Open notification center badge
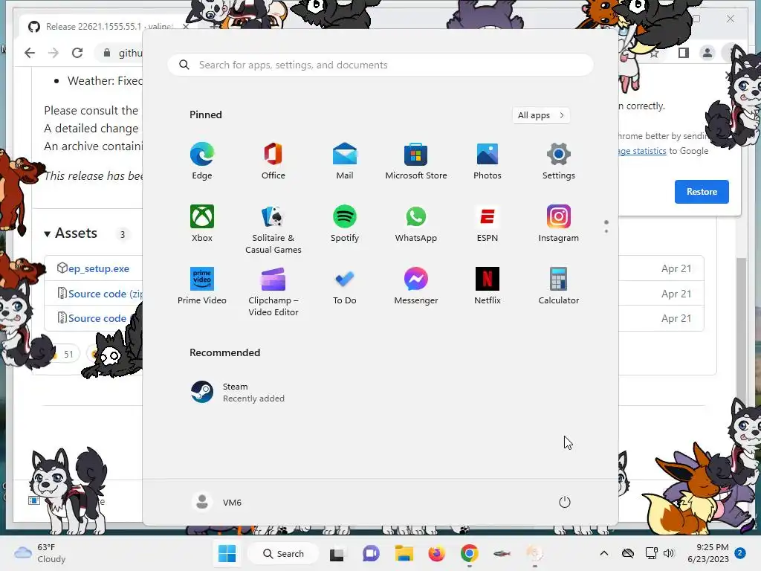 point(740,553)
